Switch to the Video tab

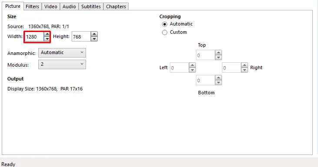(x=51, y=6)
